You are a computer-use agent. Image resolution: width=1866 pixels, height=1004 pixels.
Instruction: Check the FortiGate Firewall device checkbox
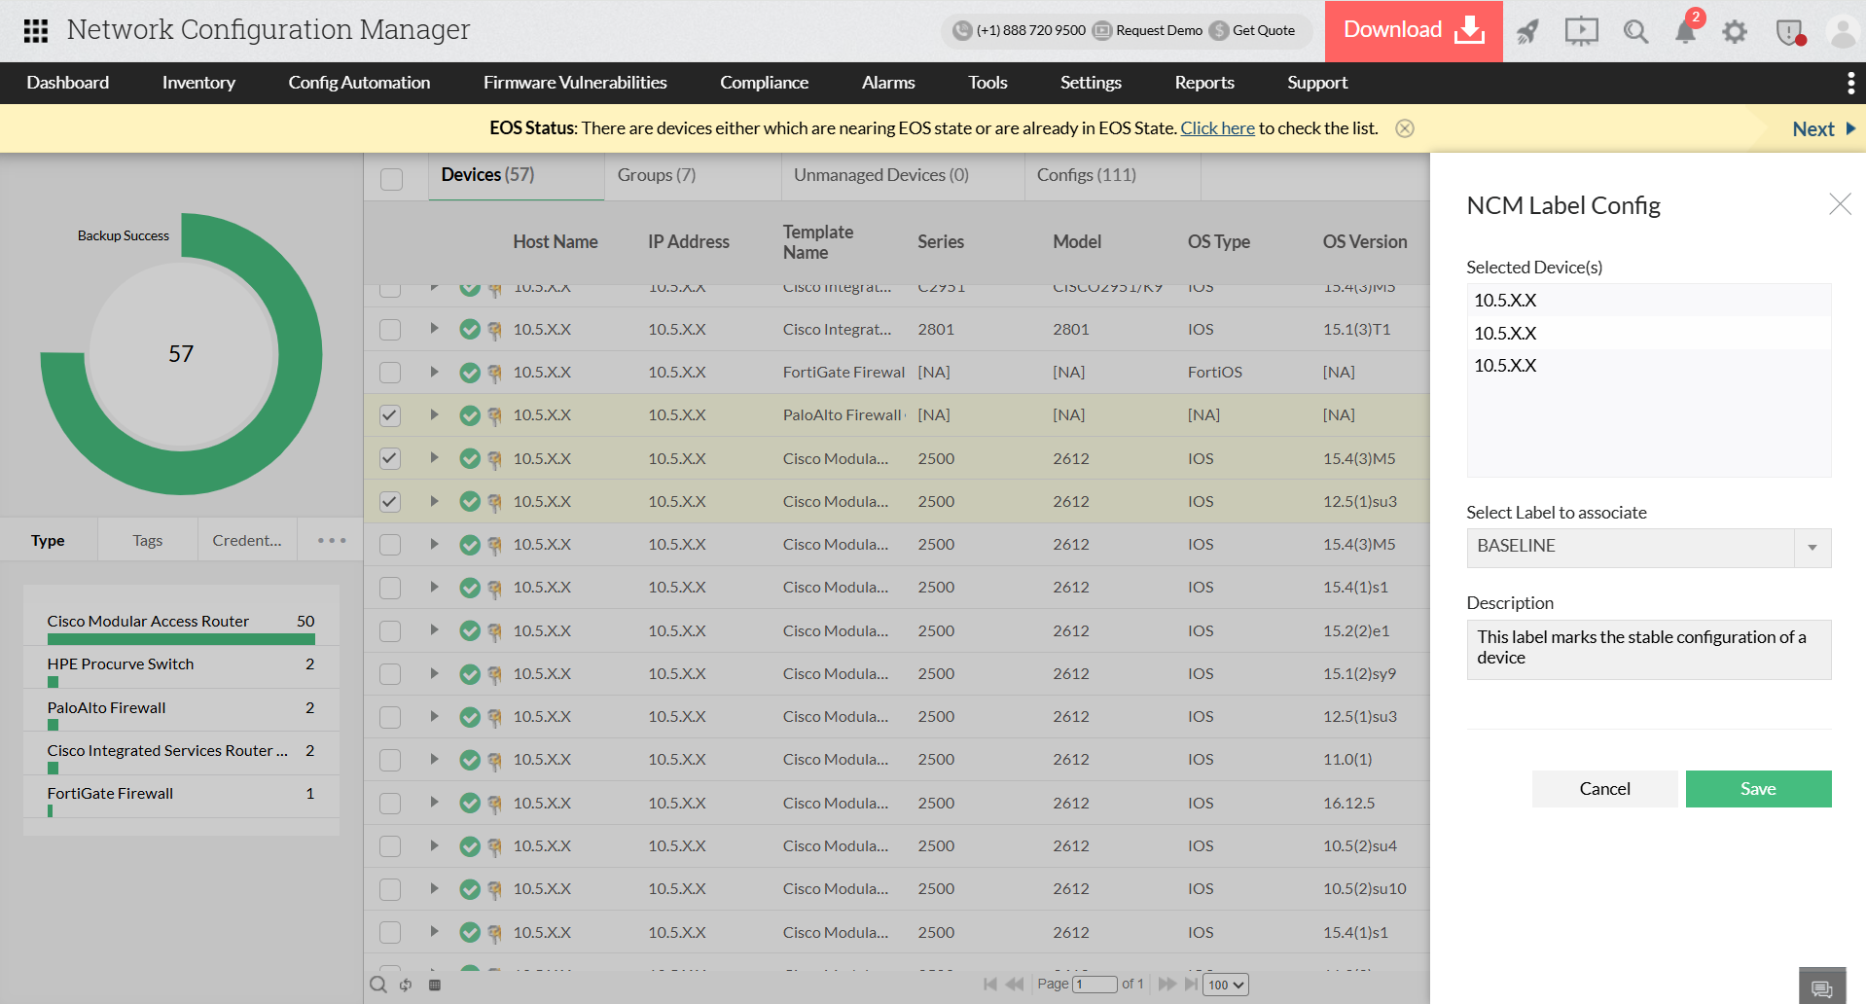pyautogui.click(x=390, y=373)
